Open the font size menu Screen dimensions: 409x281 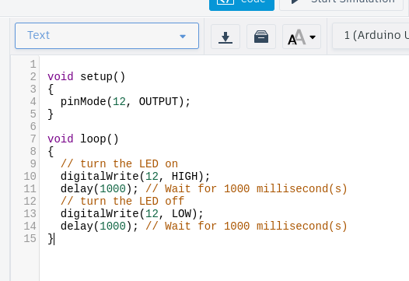point(302,37)
